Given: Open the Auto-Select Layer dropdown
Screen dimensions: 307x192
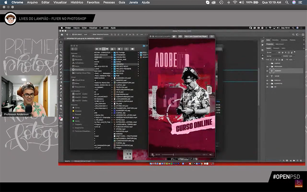Looking at the screenshot, I should (86, 34).
